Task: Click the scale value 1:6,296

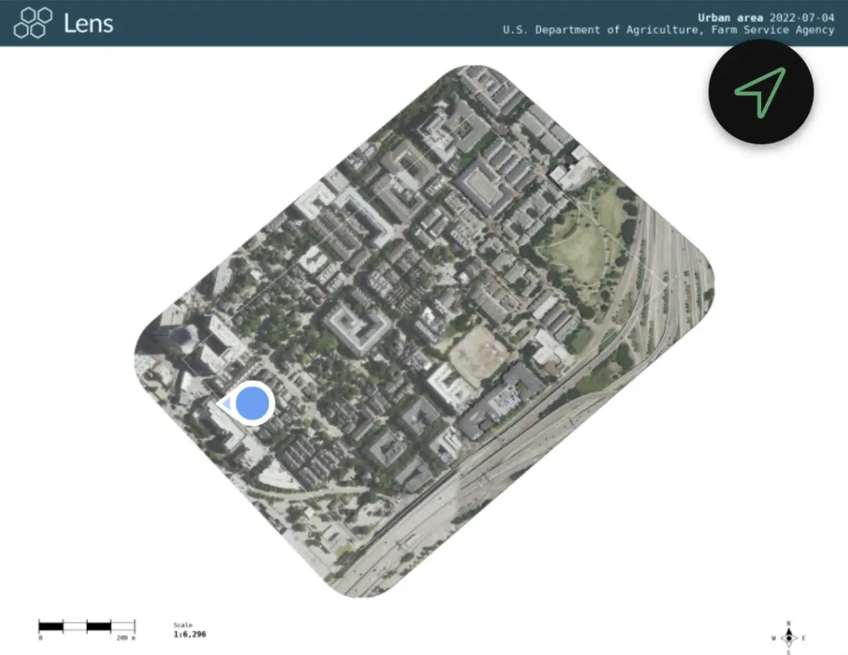Action: coord(190,634)
